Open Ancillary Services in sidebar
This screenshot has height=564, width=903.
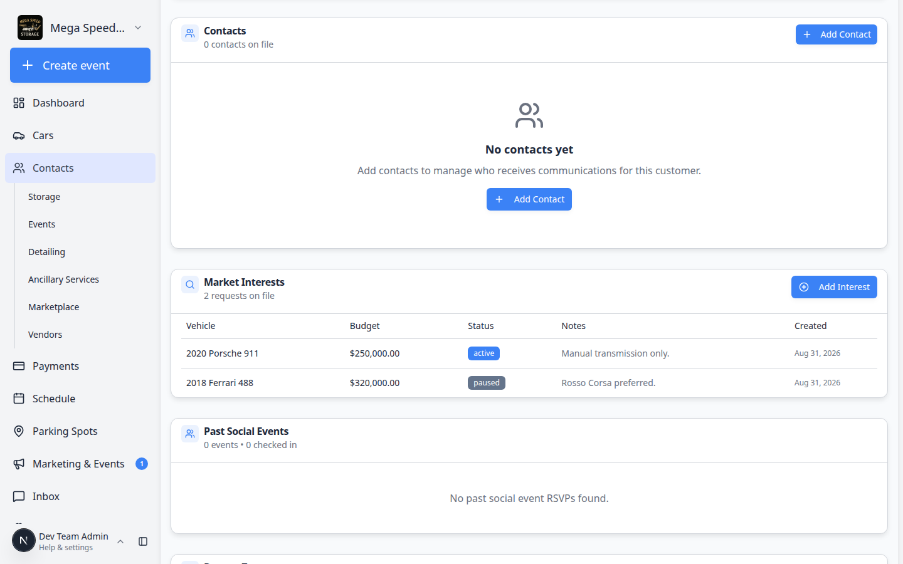(x=63, y=279)
